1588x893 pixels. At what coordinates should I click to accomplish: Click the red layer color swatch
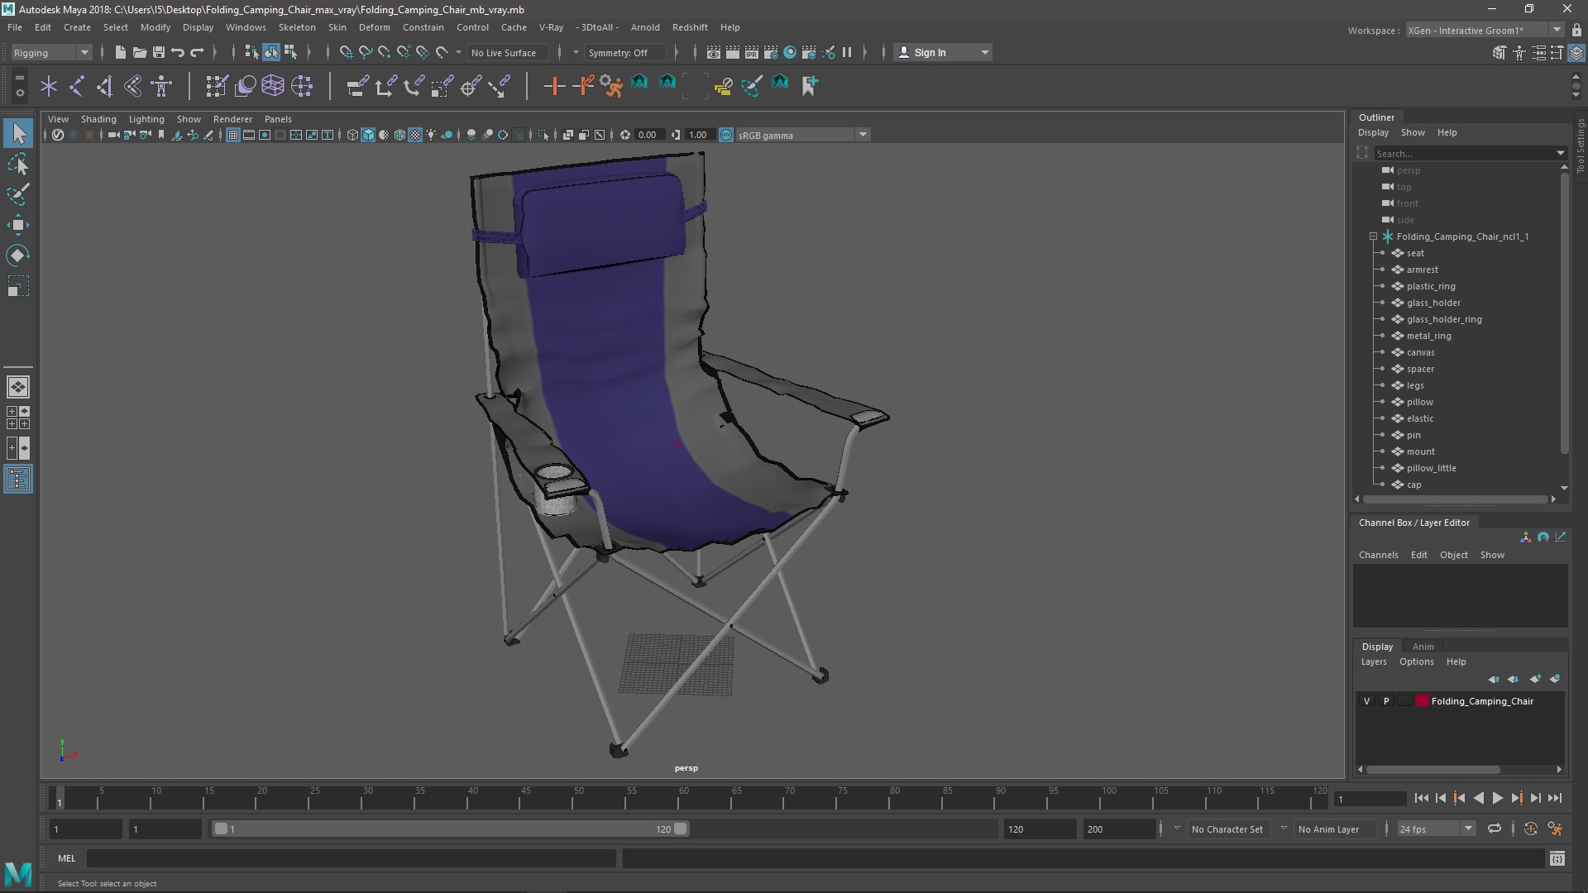(1422, 701)
